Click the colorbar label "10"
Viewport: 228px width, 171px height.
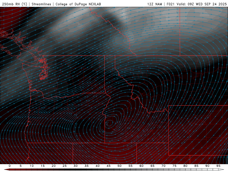(32, 166)
